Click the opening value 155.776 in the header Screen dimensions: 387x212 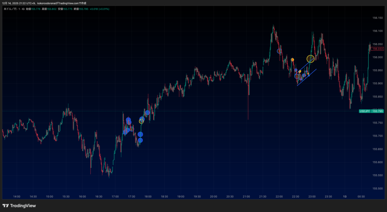[37, 9]
